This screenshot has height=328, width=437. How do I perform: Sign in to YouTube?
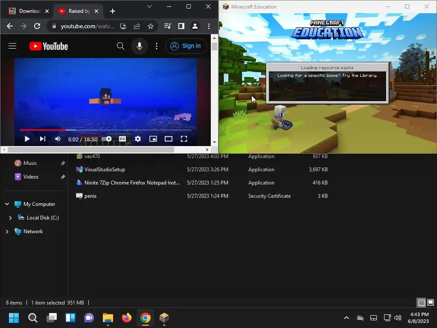coord(186,46)
